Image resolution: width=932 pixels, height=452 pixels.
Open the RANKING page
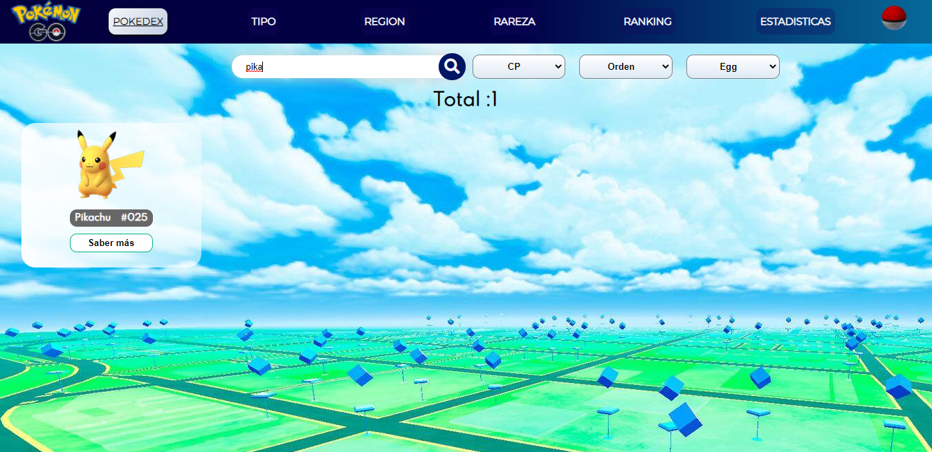pyautogui.click(x=648, y=21)
